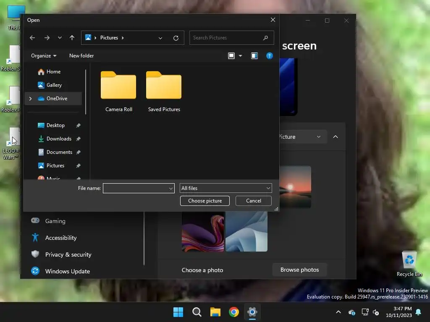
Task: Refresh the Pictures folder view
Action: [176, 38]
